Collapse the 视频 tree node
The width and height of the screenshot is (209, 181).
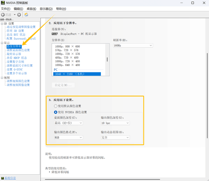[x=2, y=78]
